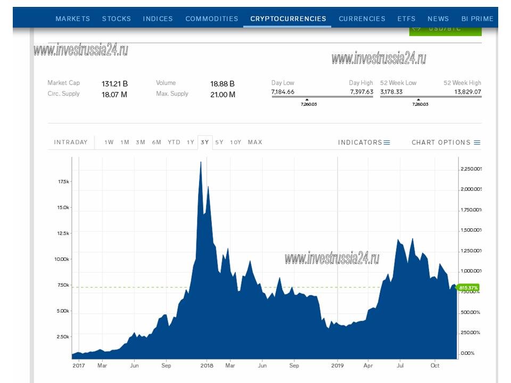Click the Day Low value 7,184.66

[283, 92]
